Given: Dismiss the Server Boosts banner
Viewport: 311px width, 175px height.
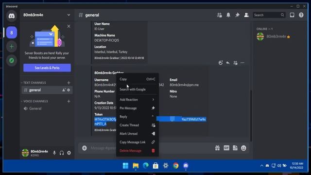Looking at the screenshot, I should point(69,26).
